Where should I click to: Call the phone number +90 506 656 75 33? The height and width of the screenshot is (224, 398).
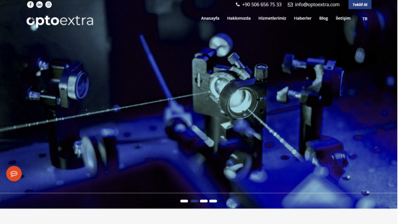(x=259, y=5)
